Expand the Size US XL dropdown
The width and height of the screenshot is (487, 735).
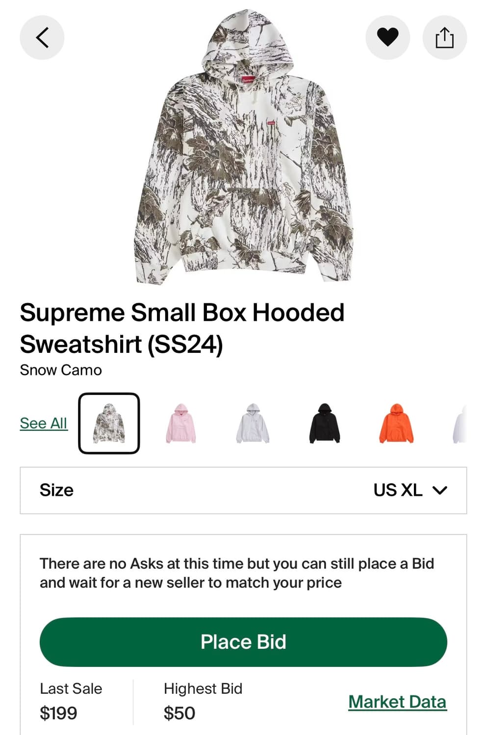pos(243,490)
